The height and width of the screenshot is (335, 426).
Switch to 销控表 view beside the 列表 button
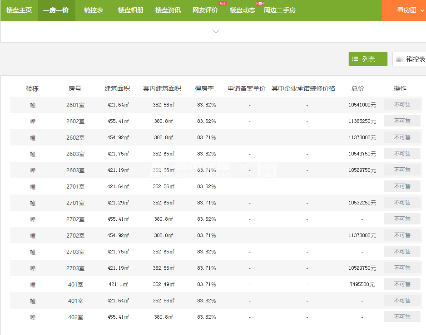(410, 59)
